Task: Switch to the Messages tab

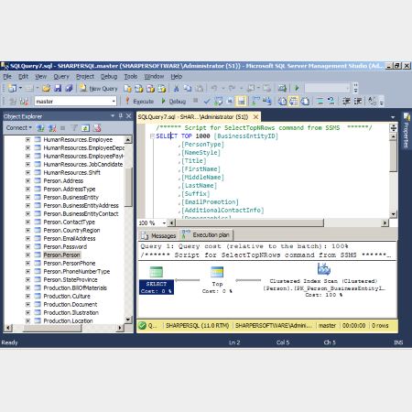Action: click(x=158, y=235)
